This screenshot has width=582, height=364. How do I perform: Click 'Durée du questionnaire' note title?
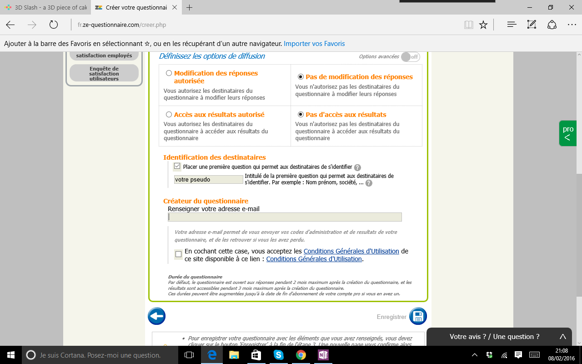pyautogui.click(x=195, y=277)
